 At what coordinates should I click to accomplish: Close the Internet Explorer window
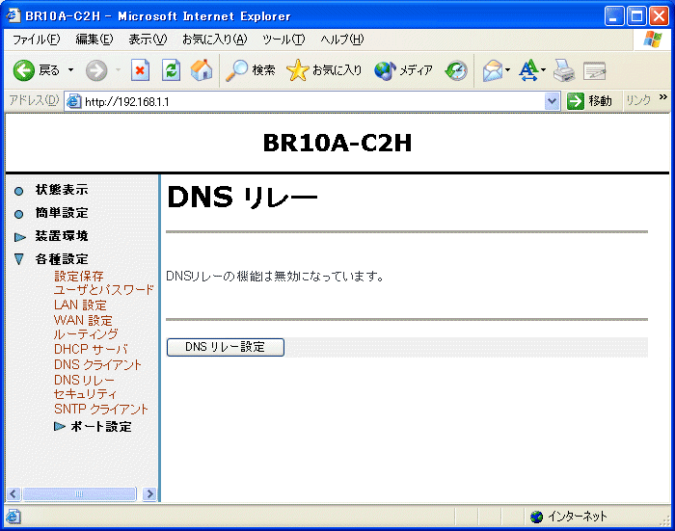point(659,16)
